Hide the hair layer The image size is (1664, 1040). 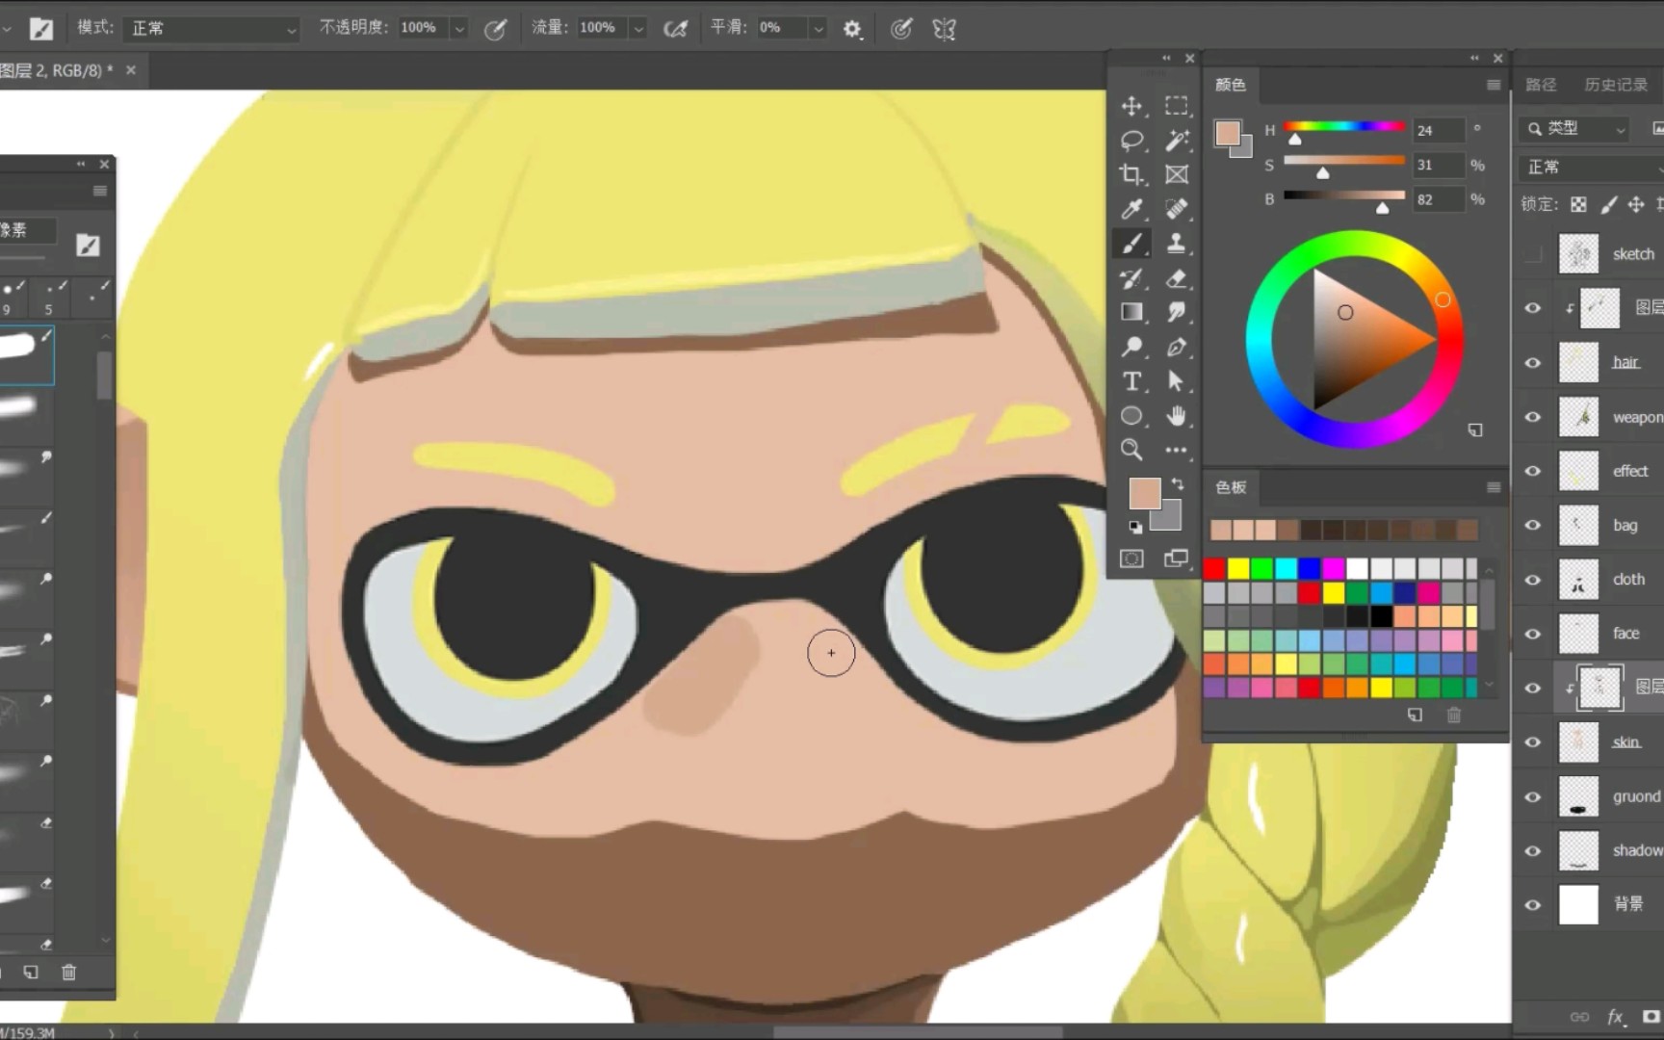(1533, 363)
